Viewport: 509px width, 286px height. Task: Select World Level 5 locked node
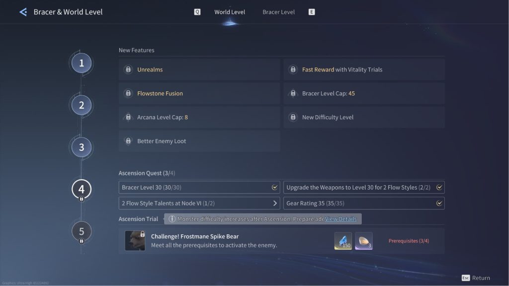pyautogui.click(x=82, y=231)
